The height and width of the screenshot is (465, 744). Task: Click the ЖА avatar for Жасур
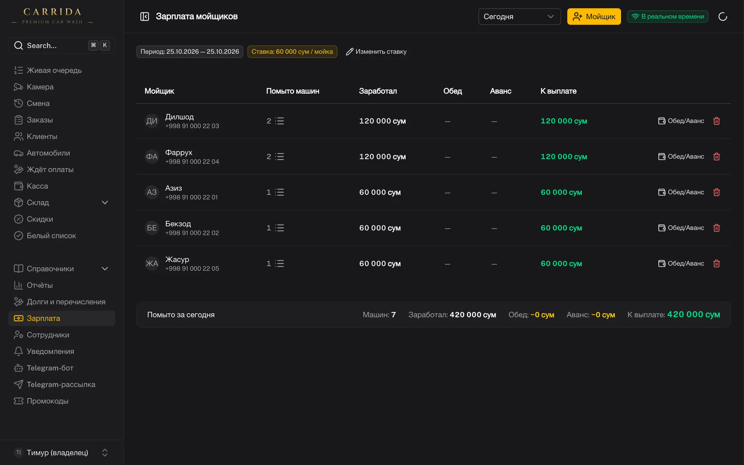[x=152, y=263]
